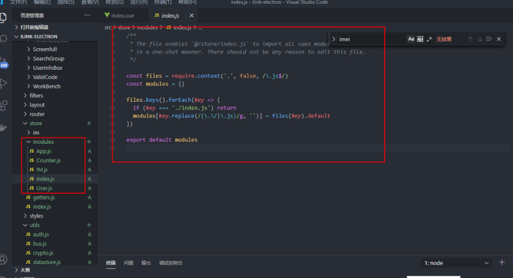Open the 终端(T) menu
Screen dimensions: 513x278
(x=163, y=2)
